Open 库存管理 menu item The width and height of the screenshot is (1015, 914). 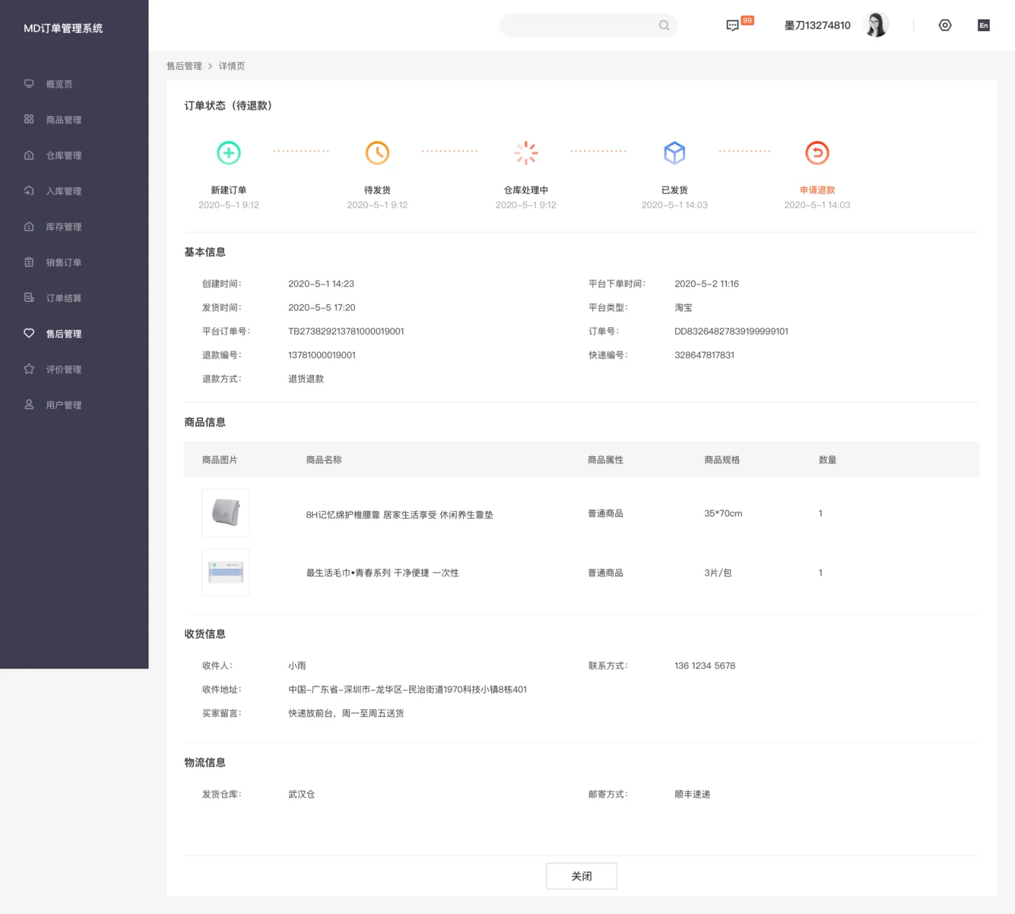63,226
